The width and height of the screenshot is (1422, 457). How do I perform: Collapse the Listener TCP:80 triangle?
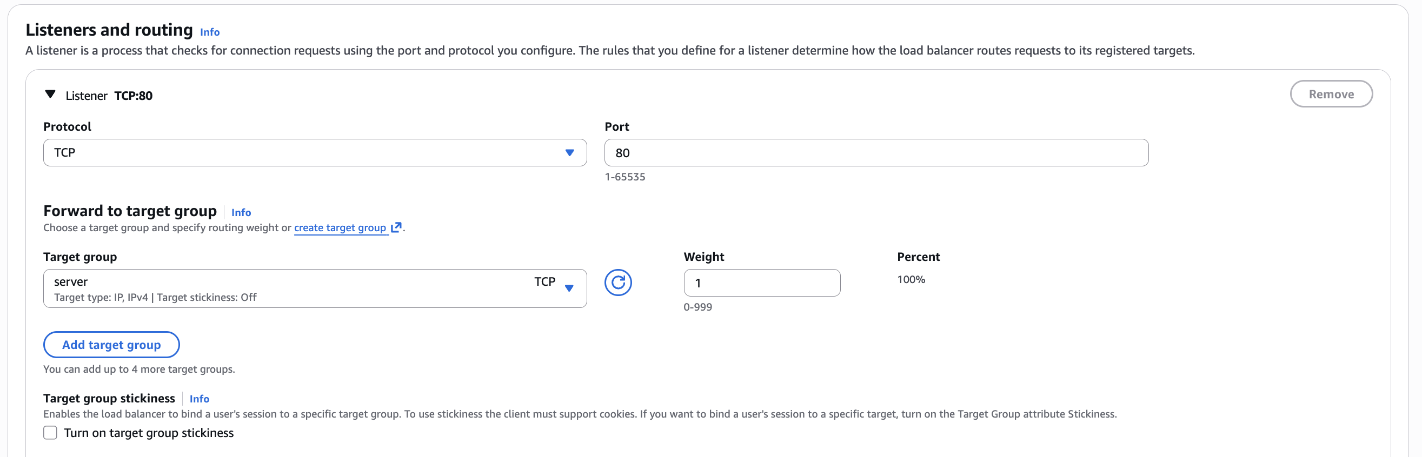tap(50, 95)
